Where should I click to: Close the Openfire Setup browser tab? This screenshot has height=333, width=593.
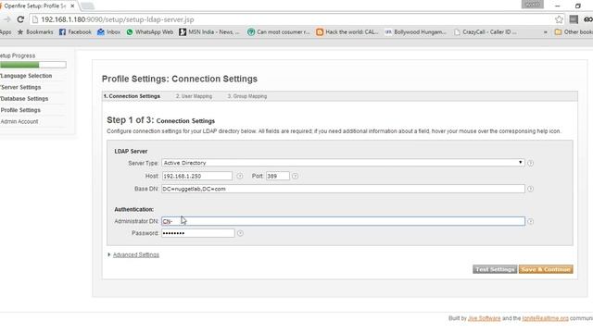[x=72, y=6]
